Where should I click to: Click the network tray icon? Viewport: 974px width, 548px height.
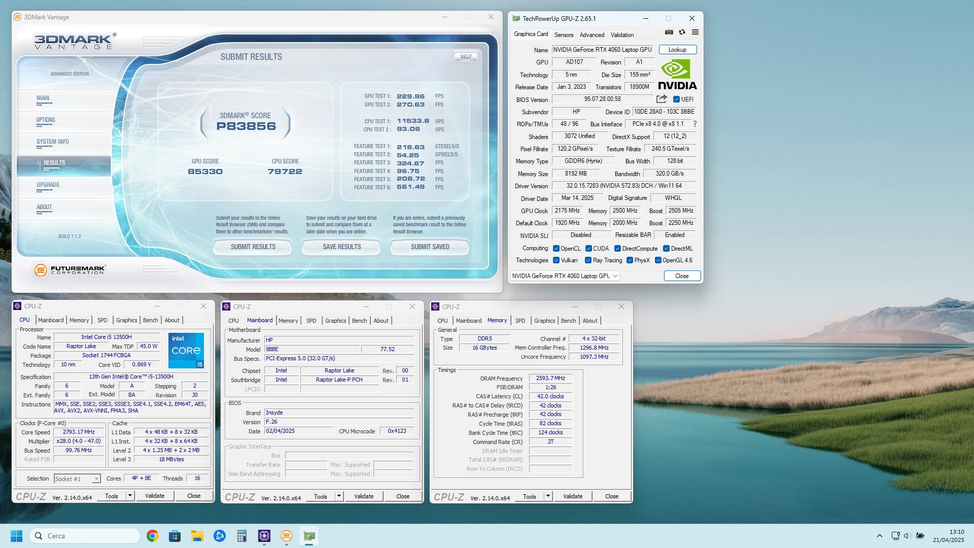pos(895,536)
